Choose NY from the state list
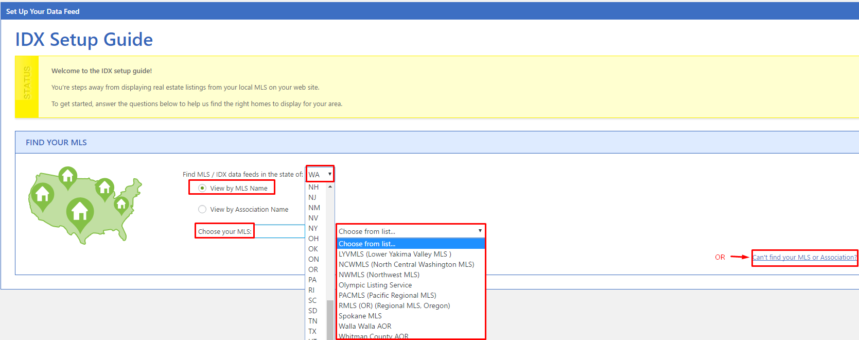 point(313,228)
